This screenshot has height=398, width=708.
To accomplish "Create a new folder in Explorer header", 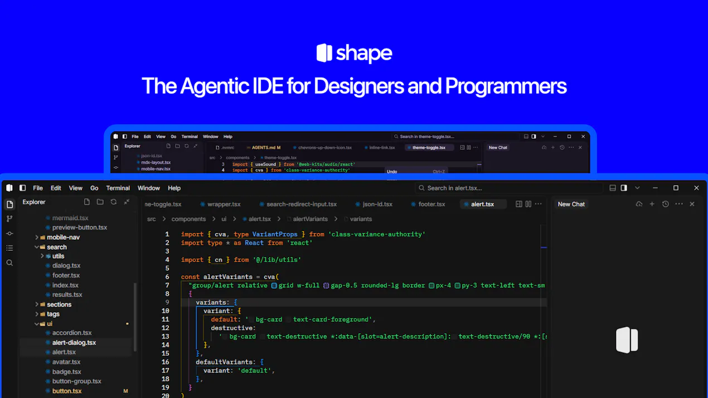I will (x=100, y=202).
